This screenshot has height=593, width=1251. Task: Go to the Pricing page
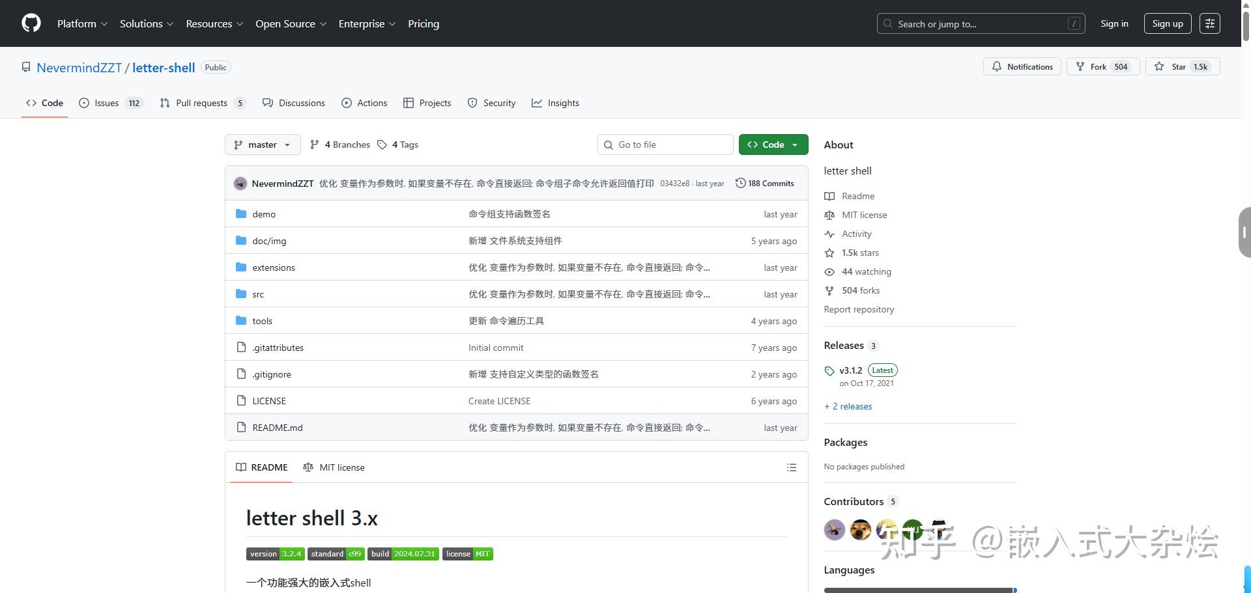[424, 23]
